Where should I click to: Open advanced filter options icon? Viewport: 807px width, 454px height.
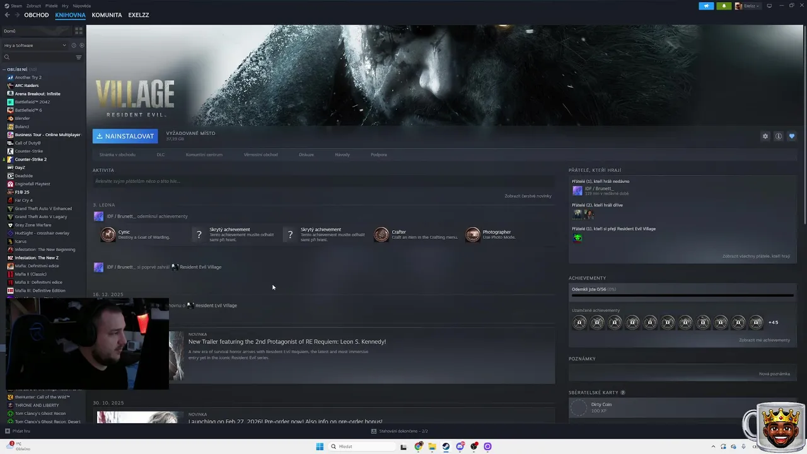point(79,57)
